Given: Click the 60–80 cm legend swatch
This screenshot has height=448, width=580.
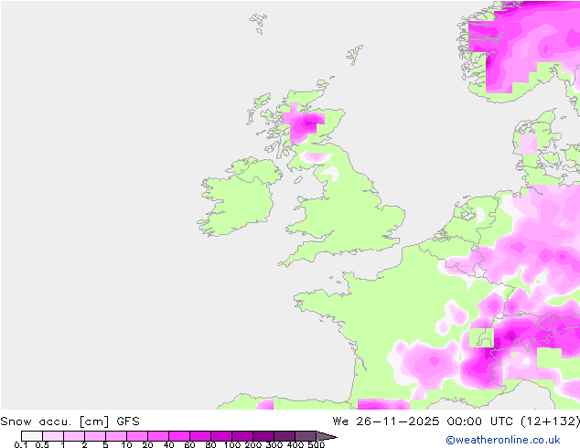Looking at the screenshot, I should pyautogui.click(x=200, y=436).
